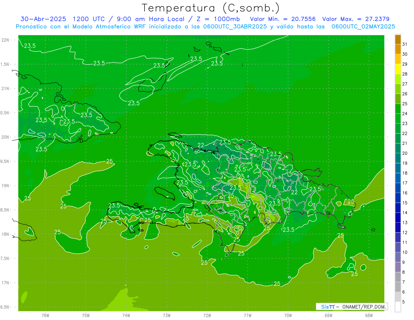
Task: Click the '21N' latitude axis label
Action: pos(6,88)
